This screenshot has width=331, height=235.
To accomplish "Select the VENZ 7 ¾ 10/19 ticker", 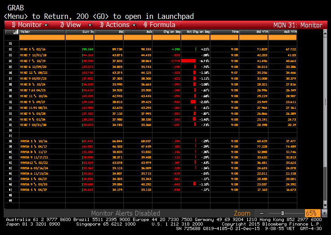I will (x=33, y=61).
